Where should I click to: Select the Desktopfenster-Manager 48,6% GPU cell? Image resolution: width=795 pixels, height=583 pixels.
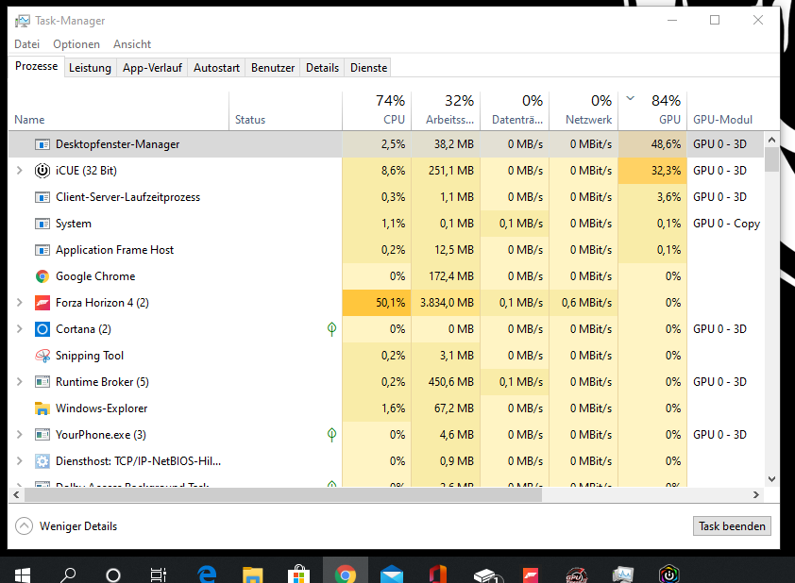tap(652, 144)
